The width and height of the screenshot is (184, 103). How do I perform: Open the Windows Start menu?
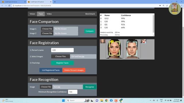[63, 100]
